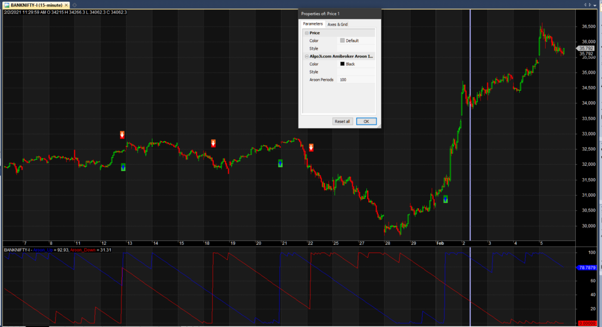The image size is (602, 327).
Task: Click the green buy arrow near the February low
Action: (445, 199)
